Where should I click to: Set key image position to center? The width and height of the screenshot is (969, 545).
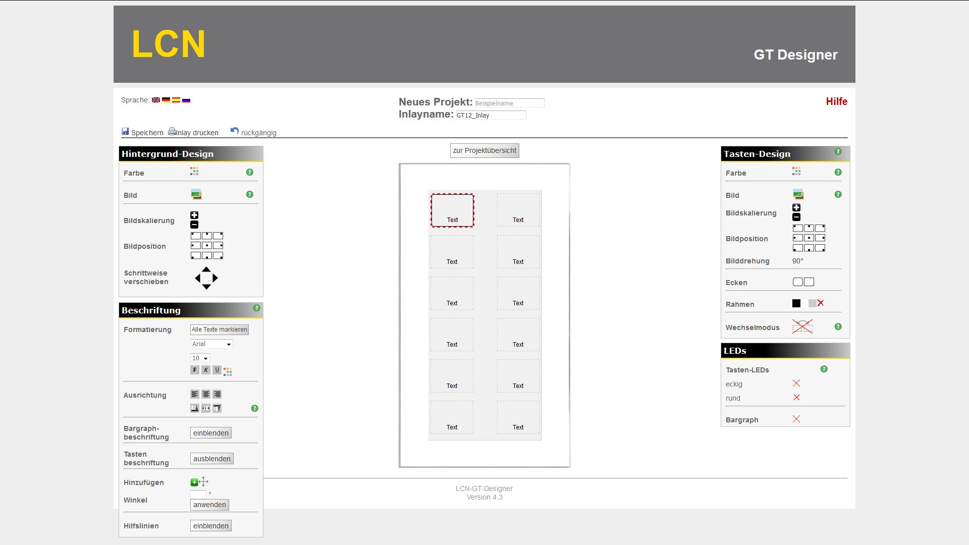tap(809, 238)
